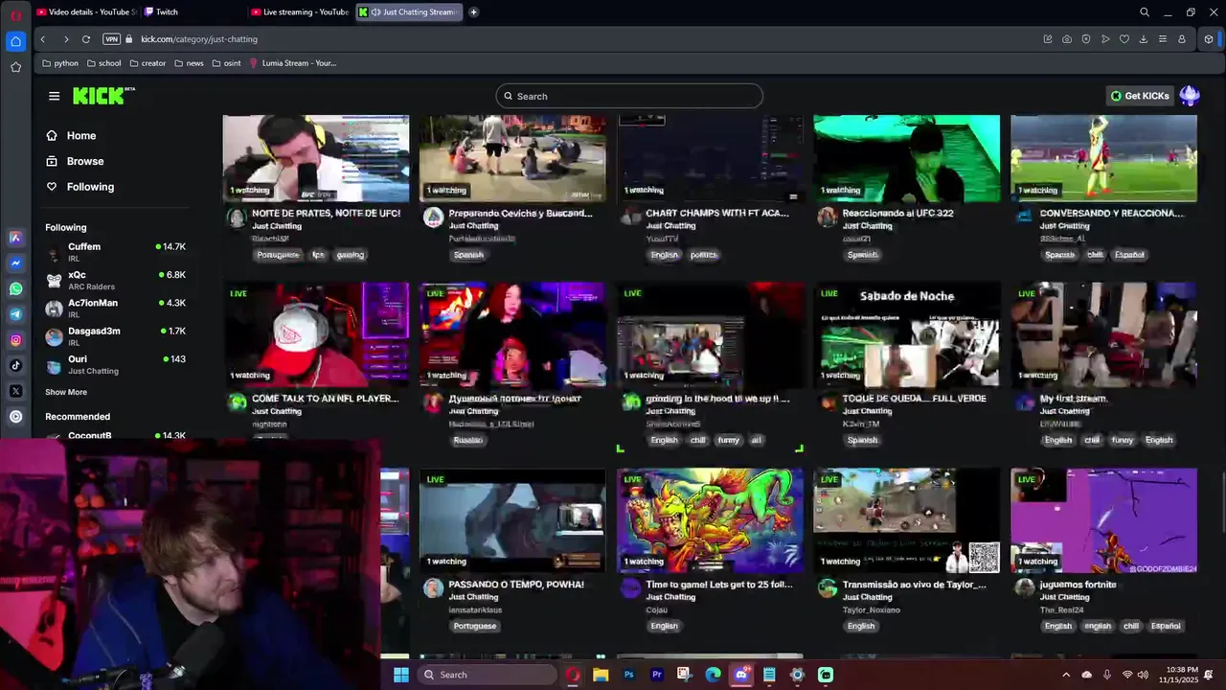Screen dimensions: 1226x690
Task: Open the Lumia Stream bookmark
Action: click(292, 63)
